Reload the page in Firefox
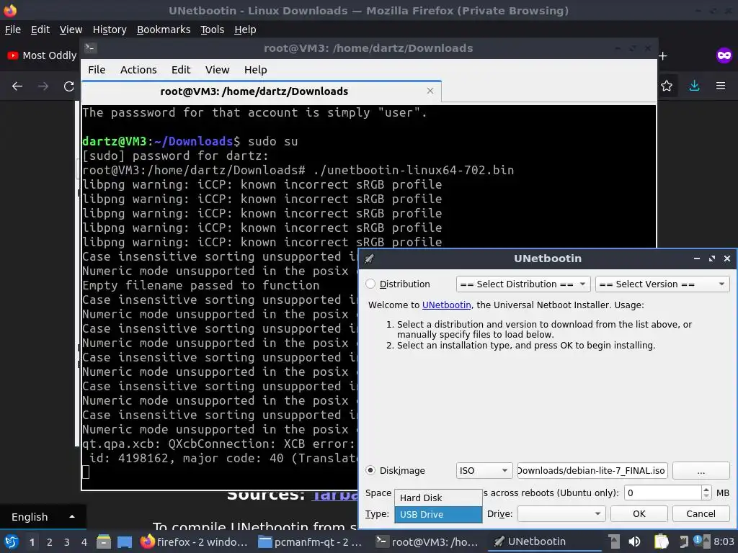The image size is (738, 553). [69, 86]
